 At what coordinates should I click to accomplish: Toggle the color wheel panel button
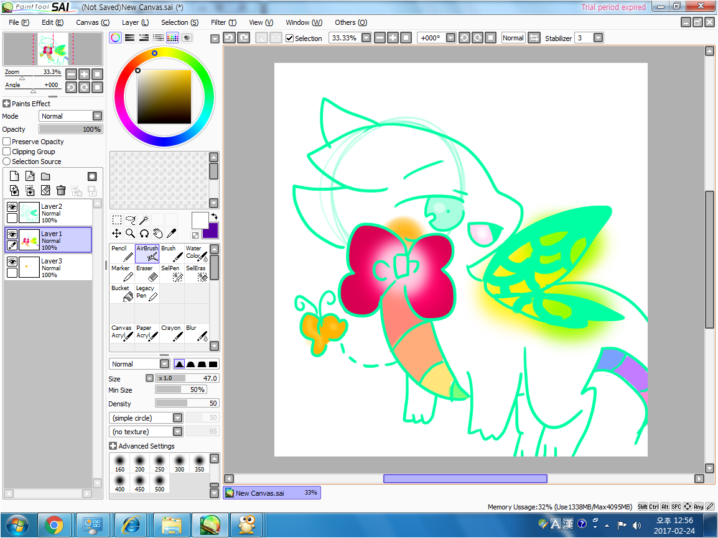pos(115,38)
